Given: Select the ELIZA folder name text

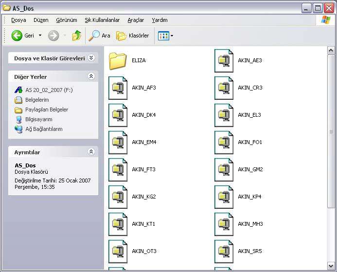Looking at the screenshot, I should [139, 60].
